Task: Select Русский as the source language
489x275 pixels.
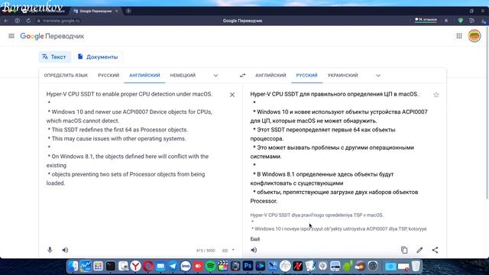Action: (x=108, y=76)
